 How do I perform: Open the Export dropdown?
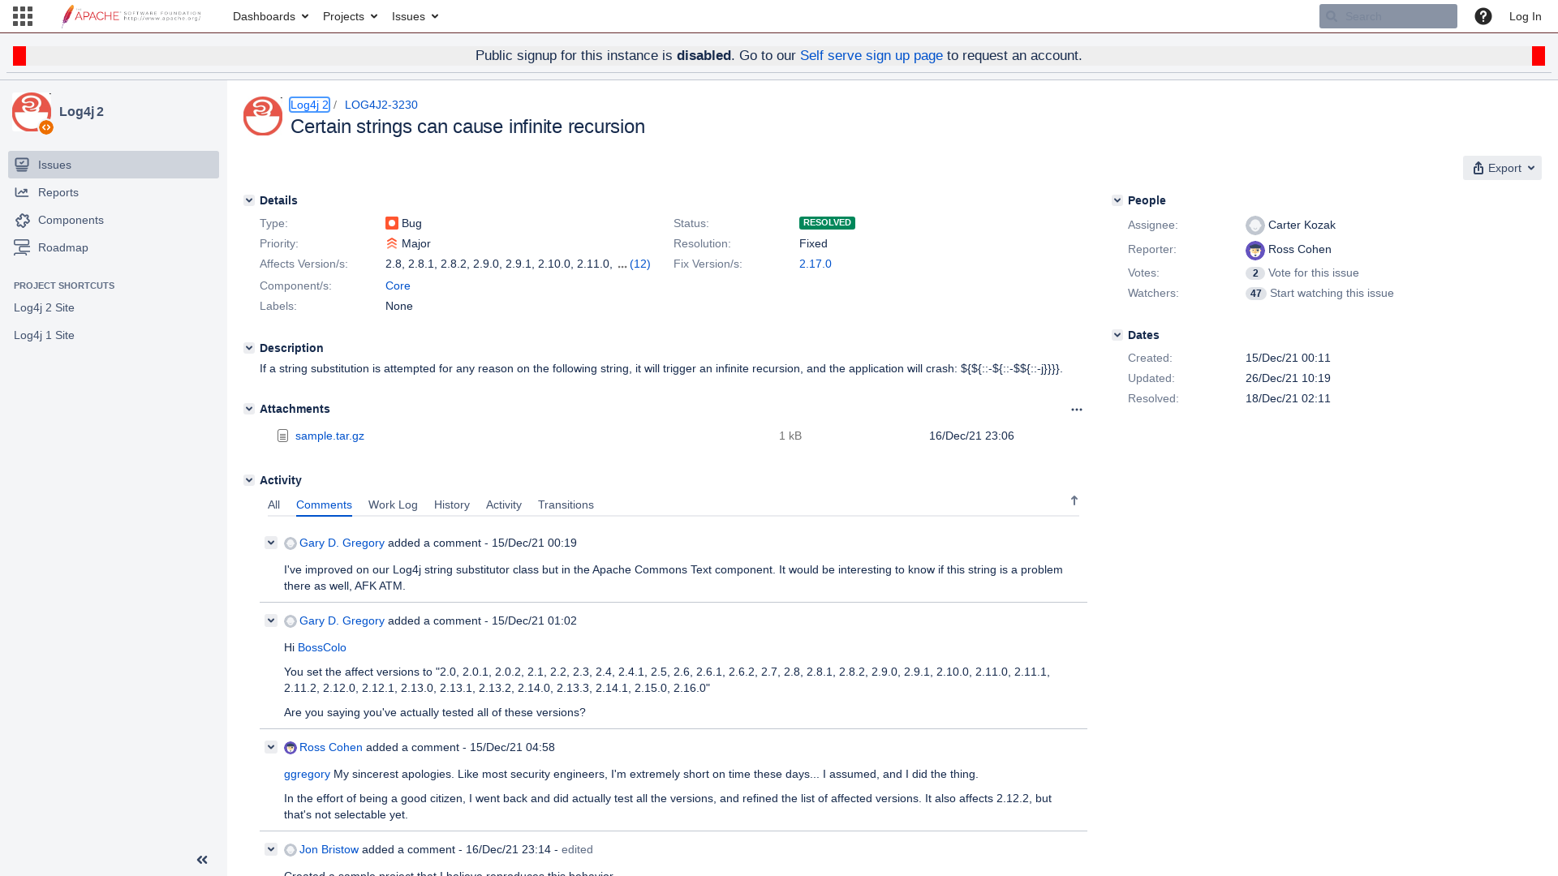pos(1502,168)
